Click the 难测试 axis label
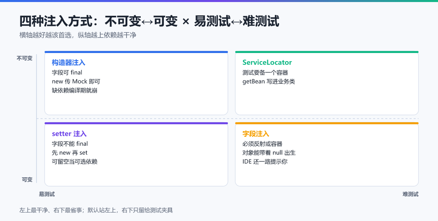Image resolution: width=438 pixels, height=221 pixels. [410, 194]
